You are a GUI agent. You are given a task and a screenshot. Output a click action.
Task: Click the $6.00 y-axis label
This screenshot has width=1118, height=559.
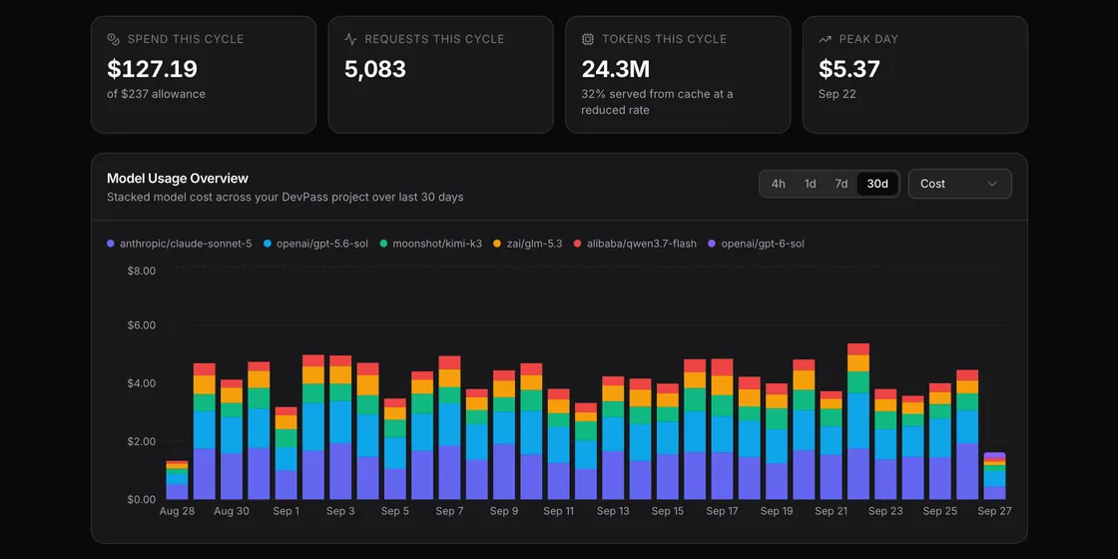coord(141,325)
